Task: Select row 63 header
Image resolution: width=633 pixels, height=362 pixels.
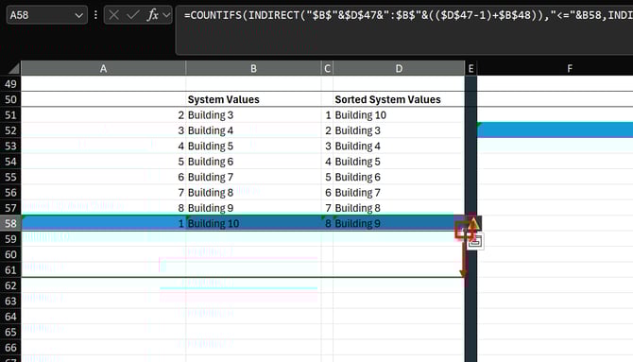Action: pos(10,301)
